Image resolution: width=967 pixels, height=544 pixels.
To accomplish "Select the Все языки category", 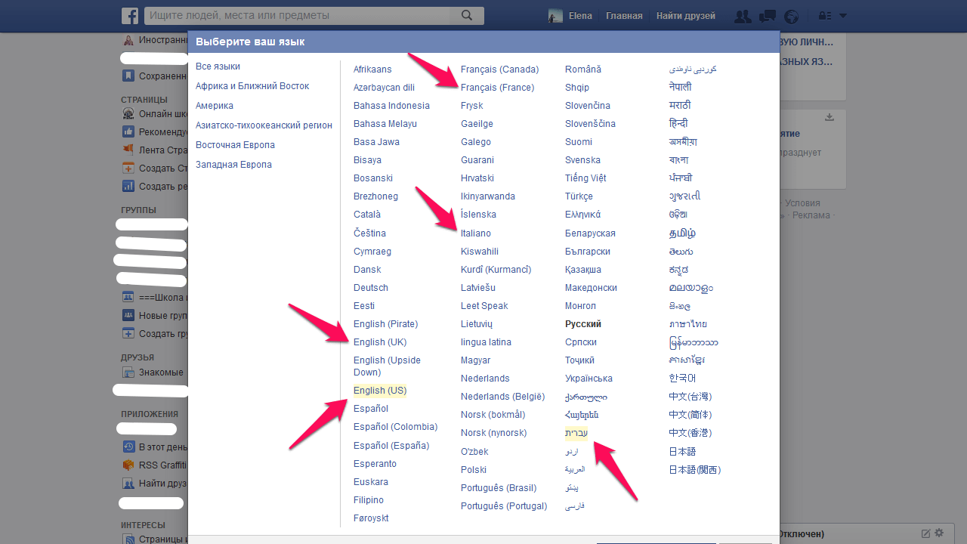I will click(218, 66).
